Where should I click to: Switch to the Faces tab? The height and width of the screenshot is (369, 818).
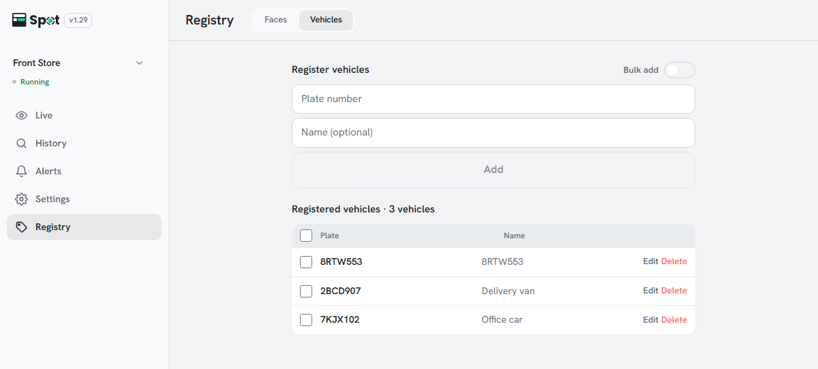[275, 20]
